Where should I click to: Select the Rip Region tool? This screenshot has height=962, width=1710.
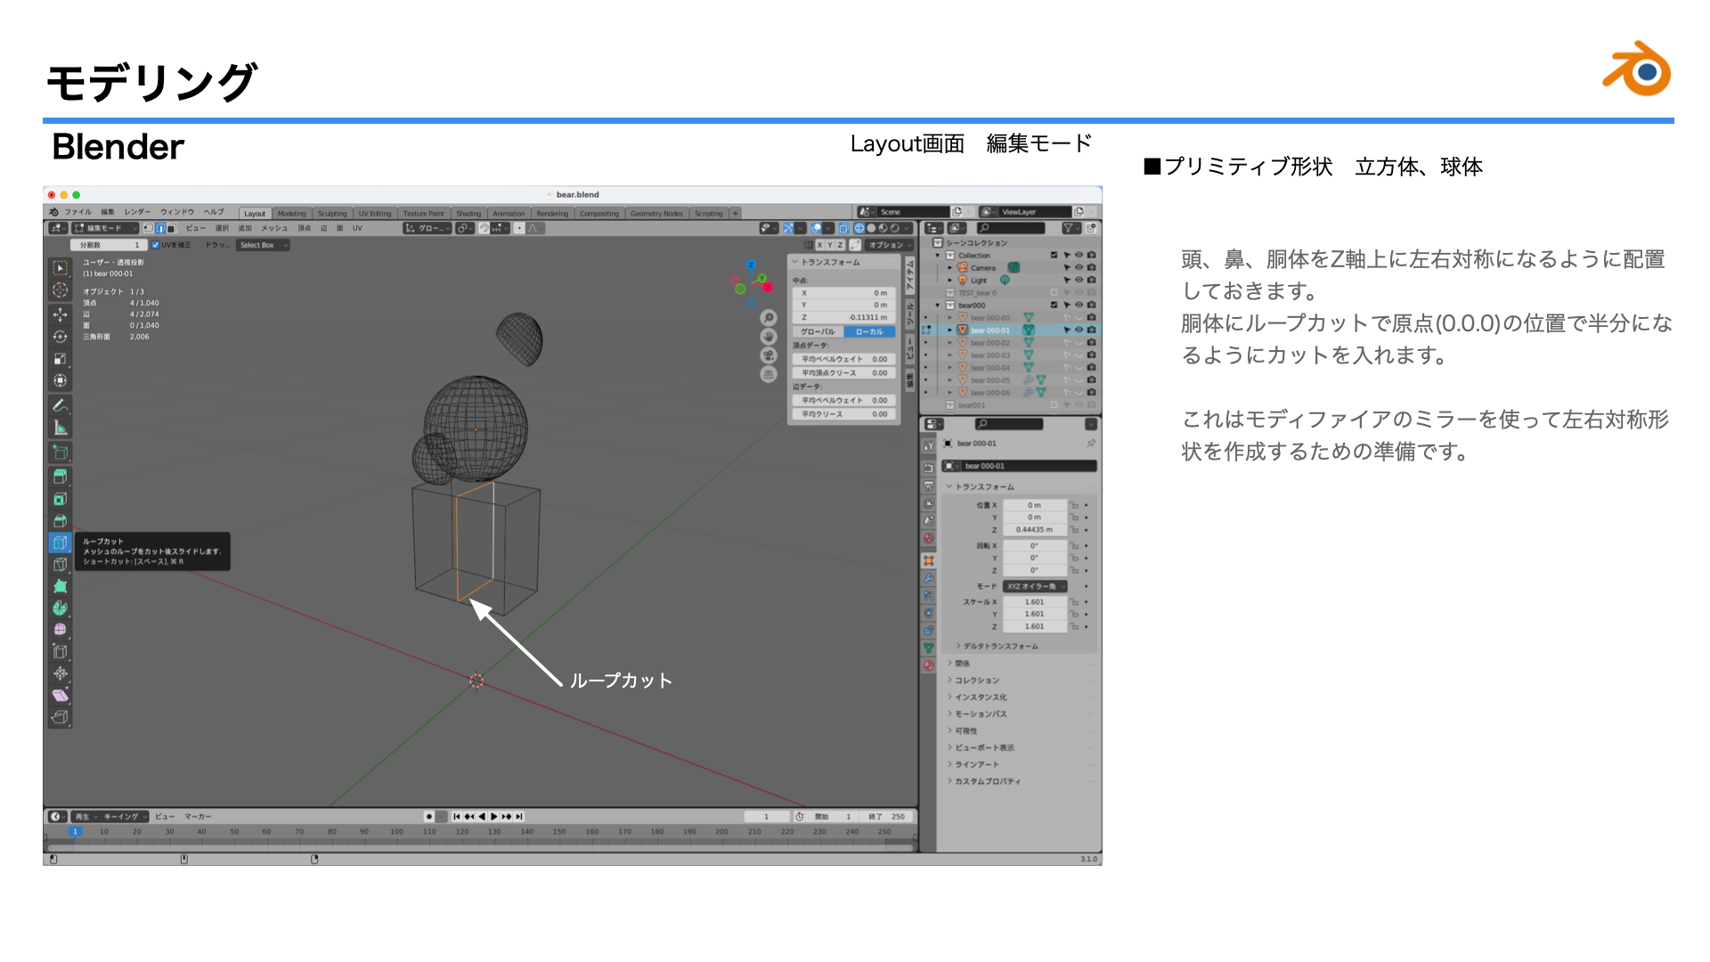coord(60,717)
